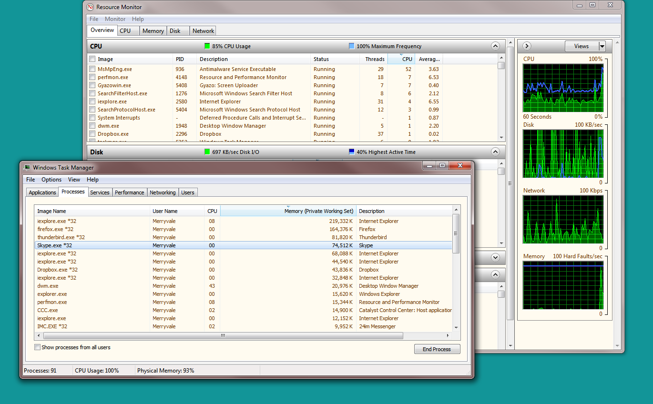The width and height of the screenshot is (653, 404).
Task: Select the Skype.exe *32 row
Action: coord(243,245)
